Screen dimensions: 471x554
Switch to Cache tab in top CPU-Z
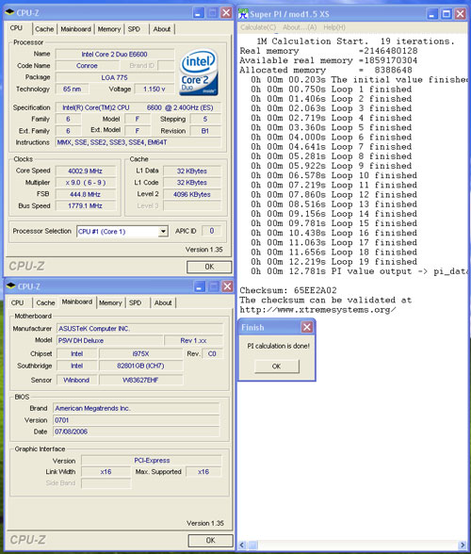(x=44, y=29)
